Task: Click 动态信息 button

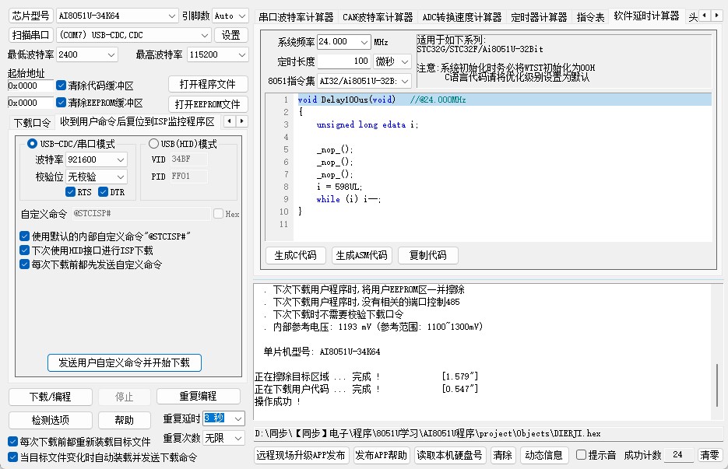Action: click(543, 455)
